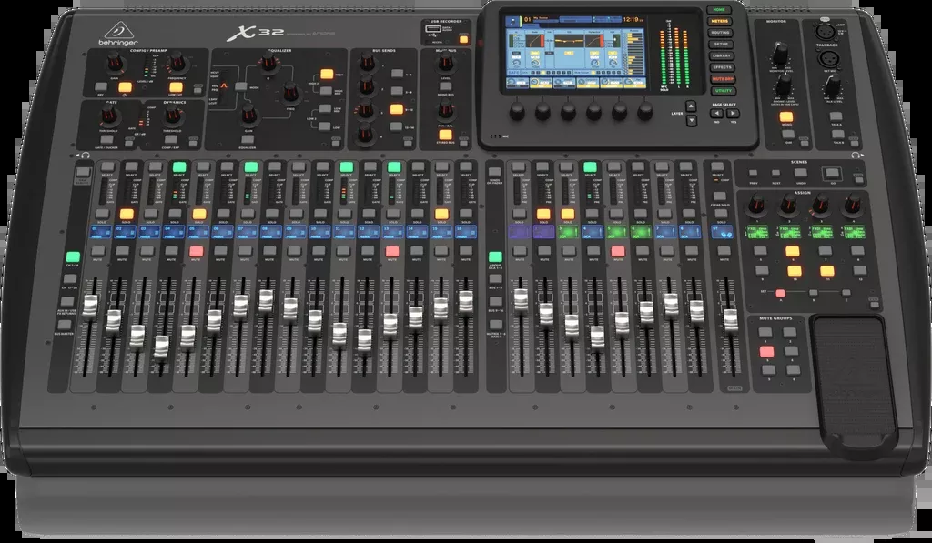Open the LIBRARY page

click(x=721, y=55)
